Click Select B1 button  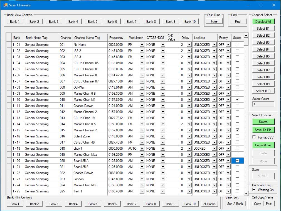tap(263, 29)
